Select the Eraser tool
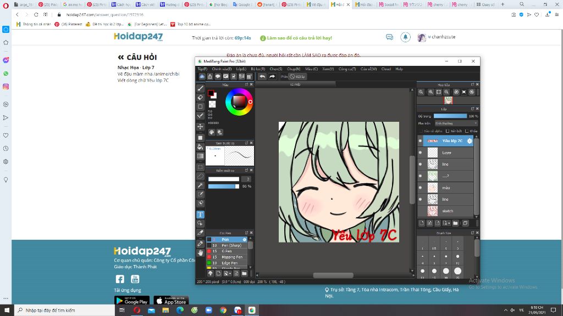Screen dimensions: 563x316 click(x=201, y=98)
